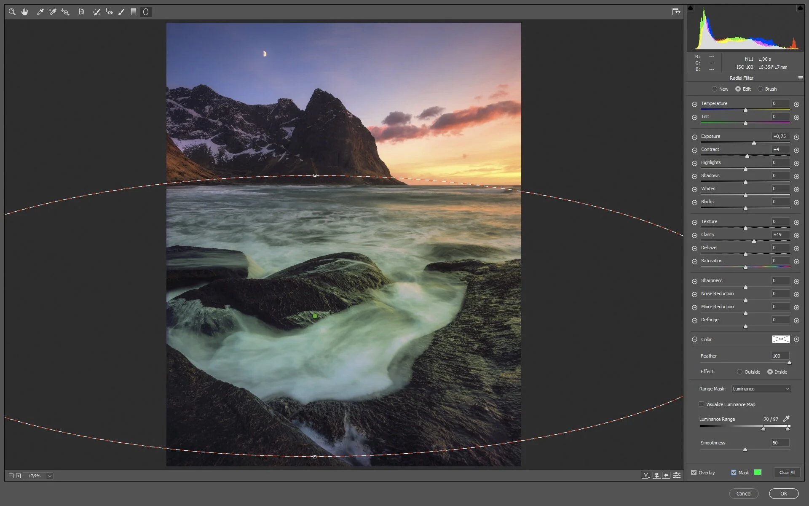Viewport: 809px width, 506px height.
Task: Select the New radio button
Action: (714, 89)
